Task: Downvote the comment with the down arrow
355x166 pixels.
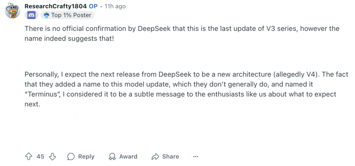Action: 53,157
